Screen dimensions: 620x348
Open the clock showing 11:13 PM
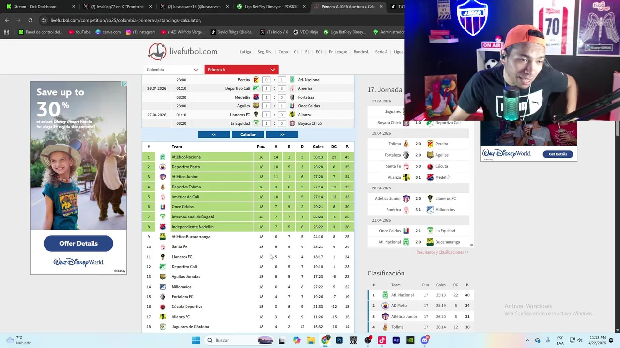pyautogui.click(x=598, y=340)
